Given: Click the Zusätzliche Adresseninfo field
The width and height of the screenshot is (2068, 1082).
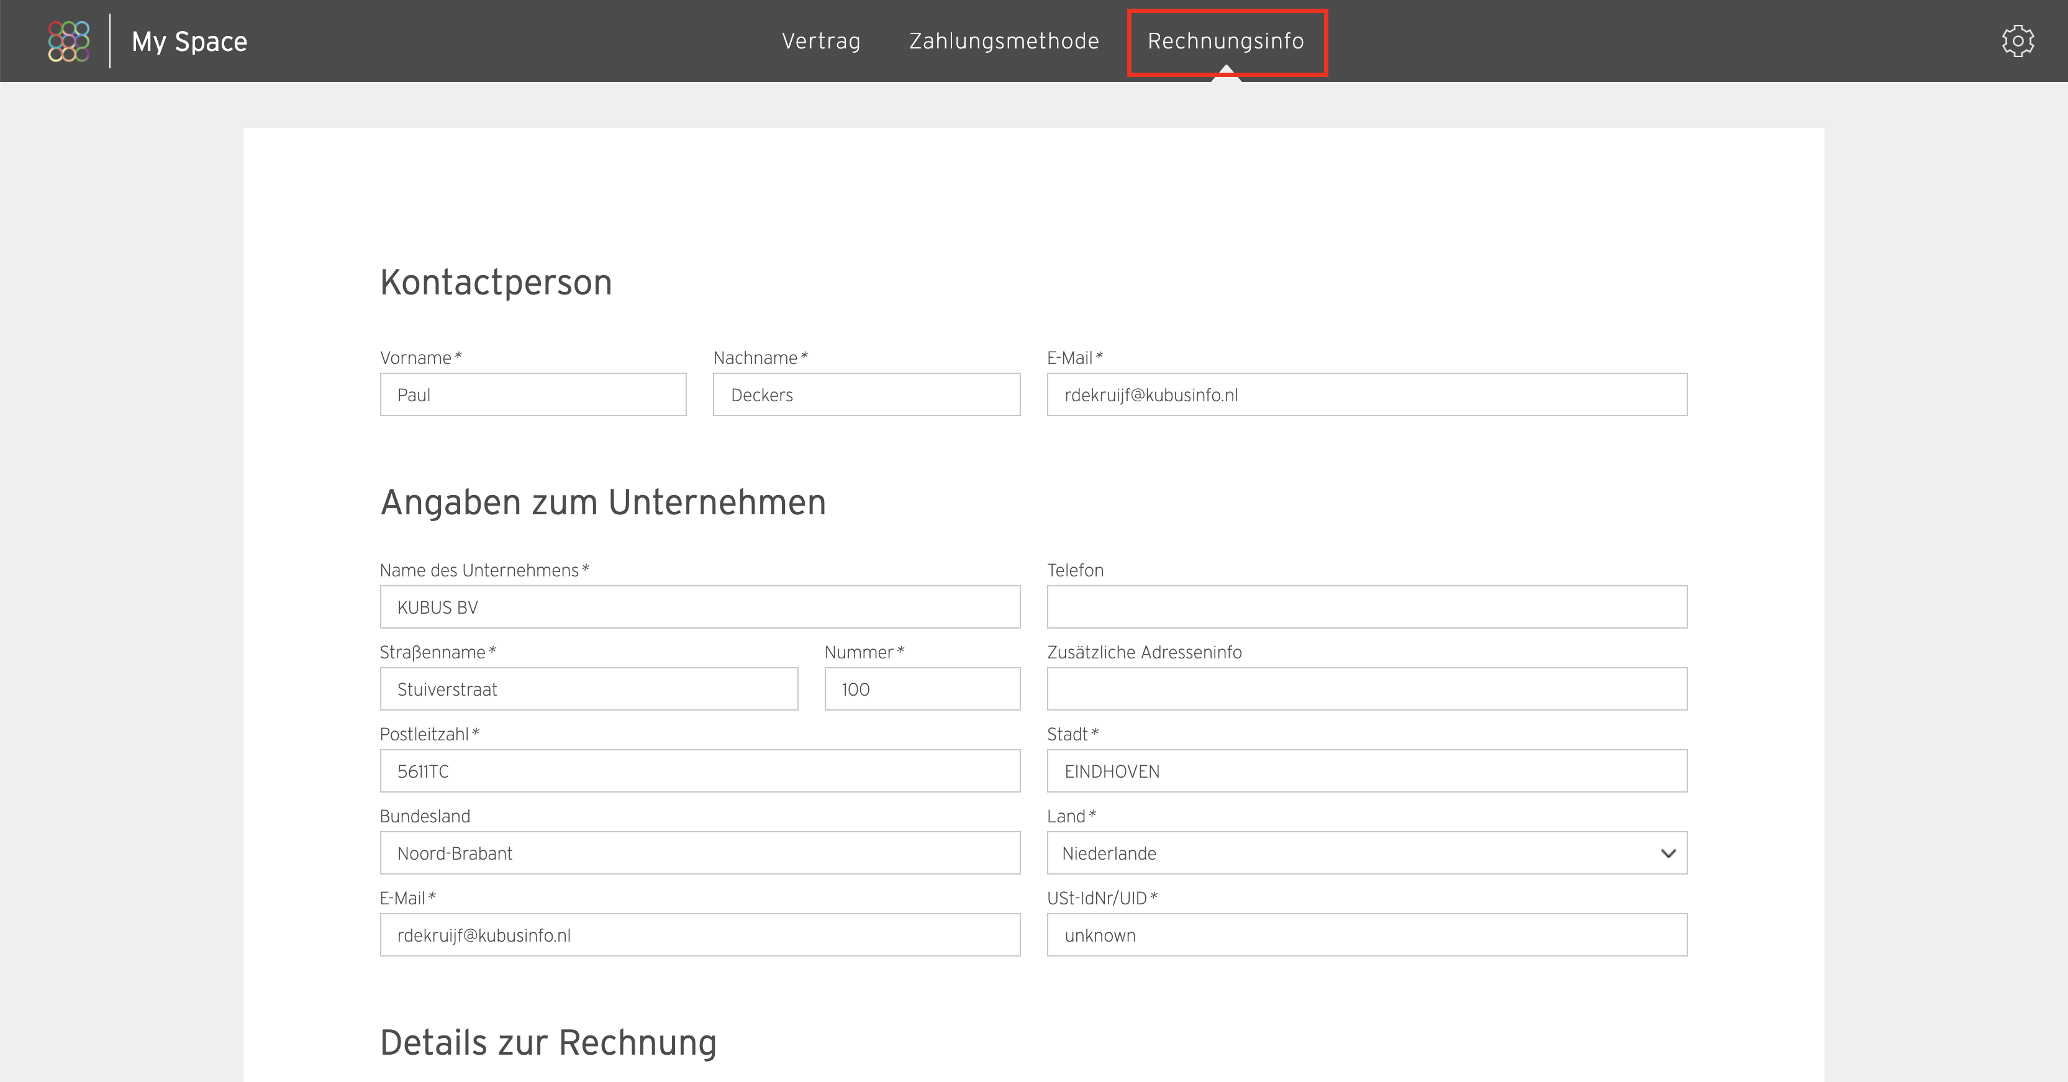Looking at the screenshot, I should pos(1366,689).
